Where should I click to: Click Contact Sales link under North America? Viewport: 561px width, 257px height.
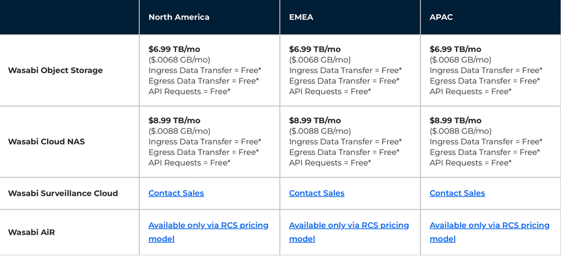(x=176, y=193)
